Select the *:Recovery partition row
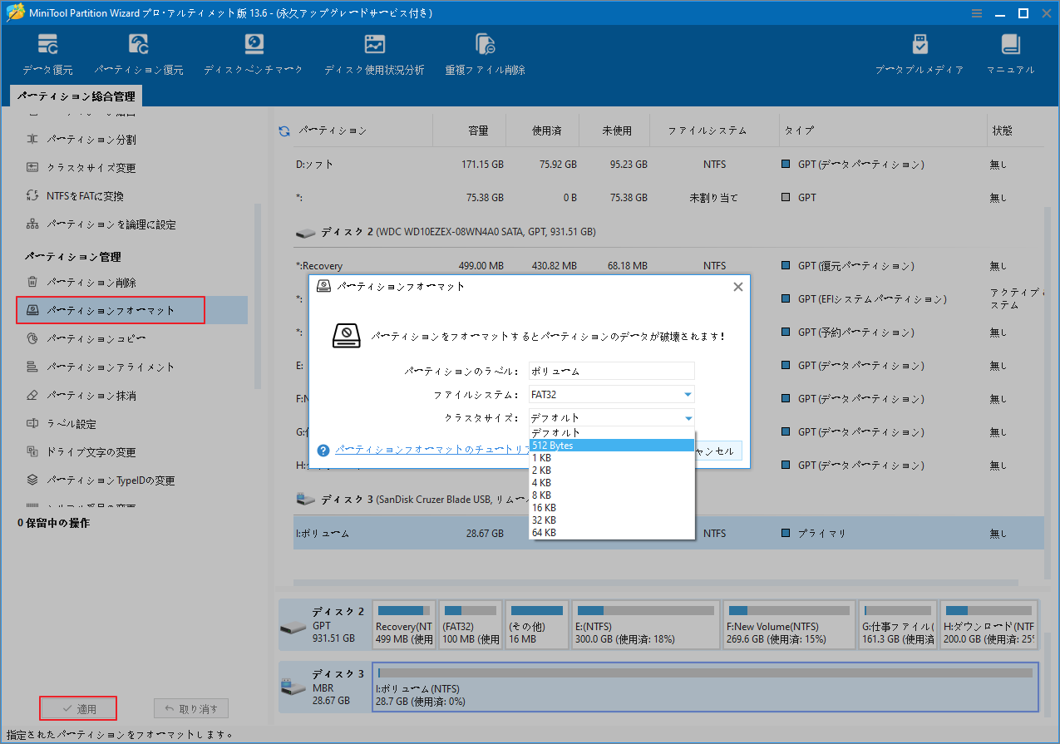 668,266
